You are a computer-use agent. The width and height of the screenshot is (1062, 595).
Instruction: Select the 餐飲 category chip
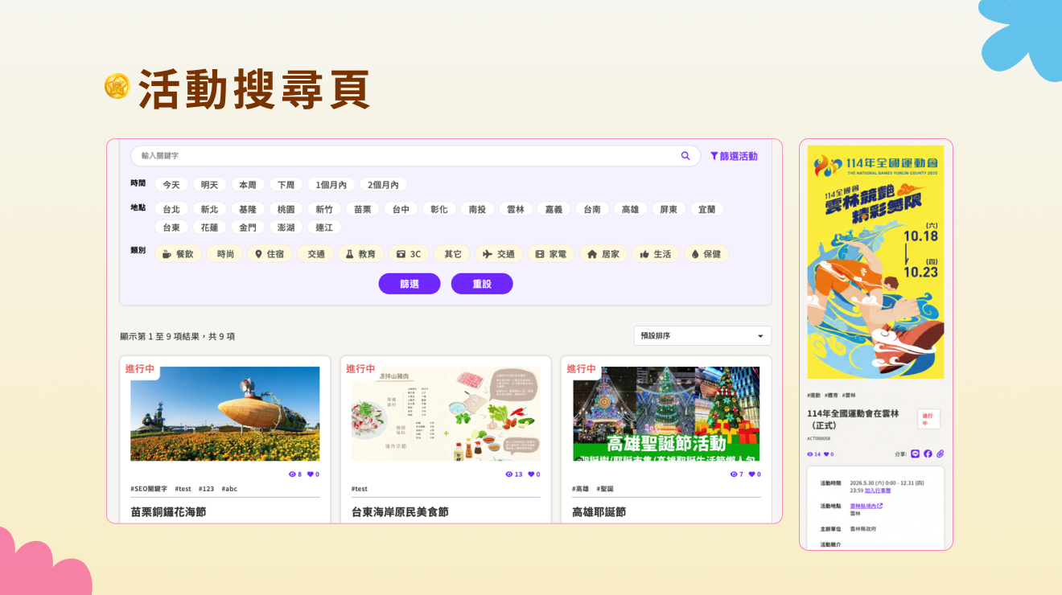point(178,254)
